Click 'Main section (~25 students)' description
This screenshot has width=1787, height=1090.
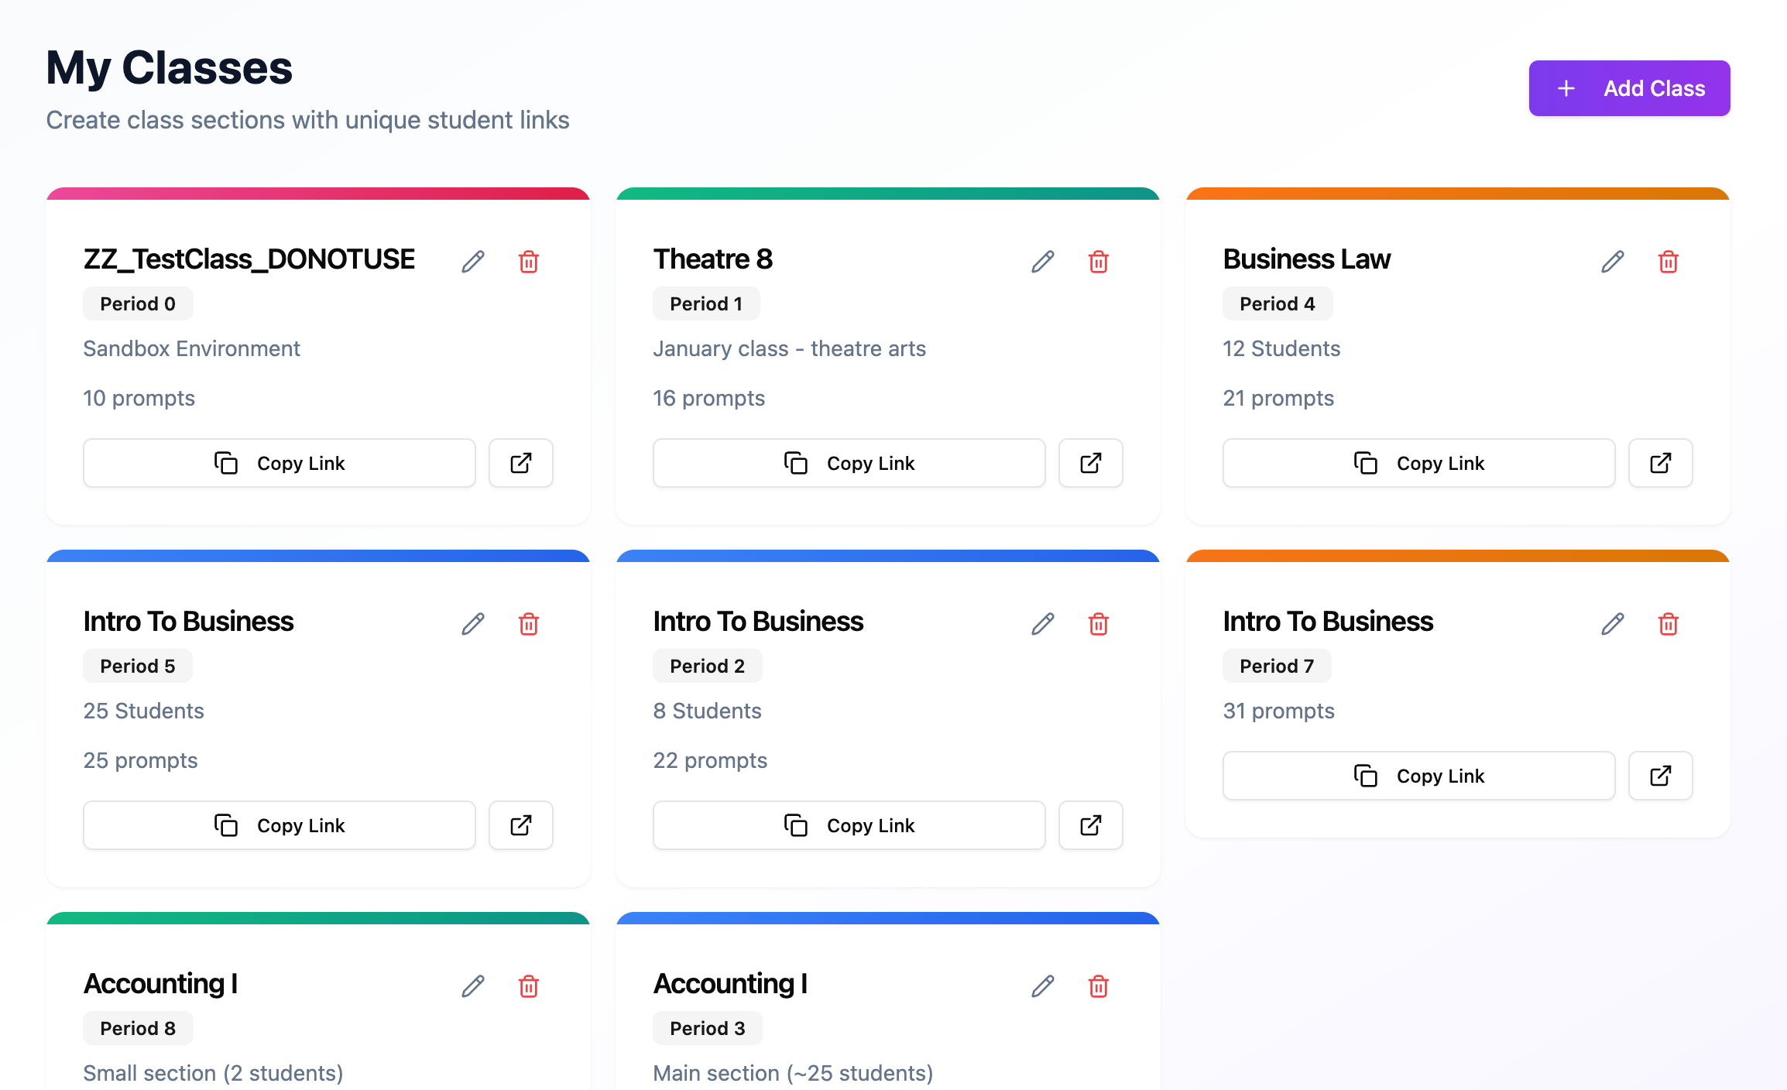[x=793, y=1073]
